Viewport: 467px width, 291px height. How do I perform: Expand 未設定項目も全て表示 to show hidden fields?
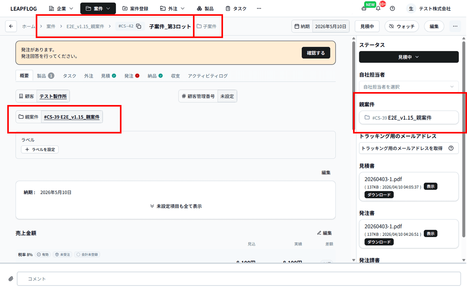point(176,206)
